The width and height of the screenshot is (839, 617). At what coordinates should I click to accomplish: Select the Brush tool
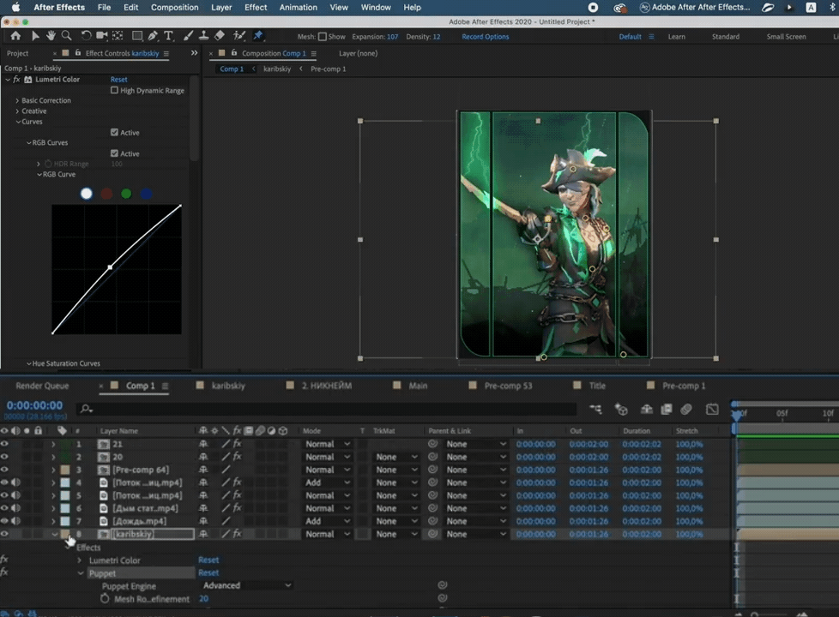coord(188,36)
